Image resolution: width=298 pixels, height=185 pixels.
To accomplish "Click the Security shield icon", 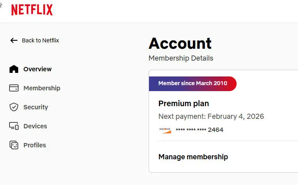I will (x=14, y=107).
